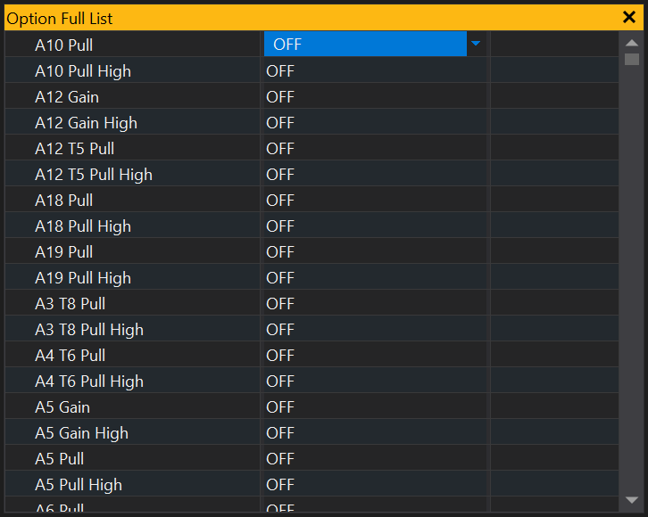Open the A10 Pull dropdown arrow
The image size is (648, 517).
[476, 44]
